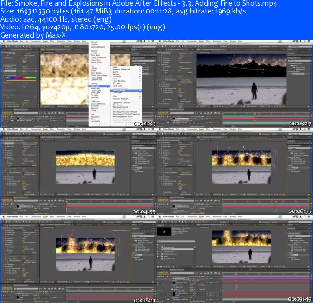Open the Mask and Shape Path submenu
313x303 pixels.
(126, 69)
